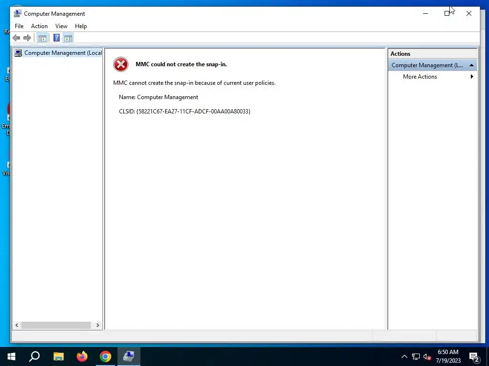Open the Help menu
Viewport: 489px width, 366px height.
tap(81, 26)
